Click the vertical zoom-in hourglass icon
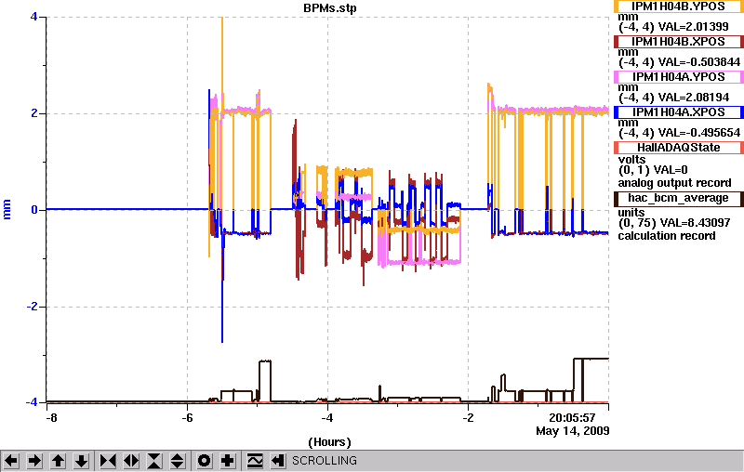744x472 pixels. coord(154,461)
